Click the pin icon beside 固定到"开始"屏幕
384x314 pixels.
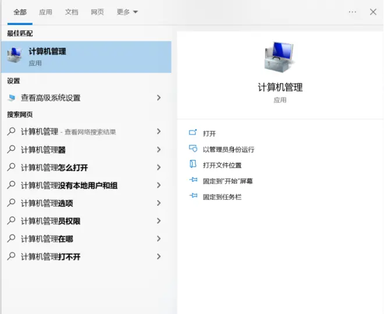click(x=193, y=180)
